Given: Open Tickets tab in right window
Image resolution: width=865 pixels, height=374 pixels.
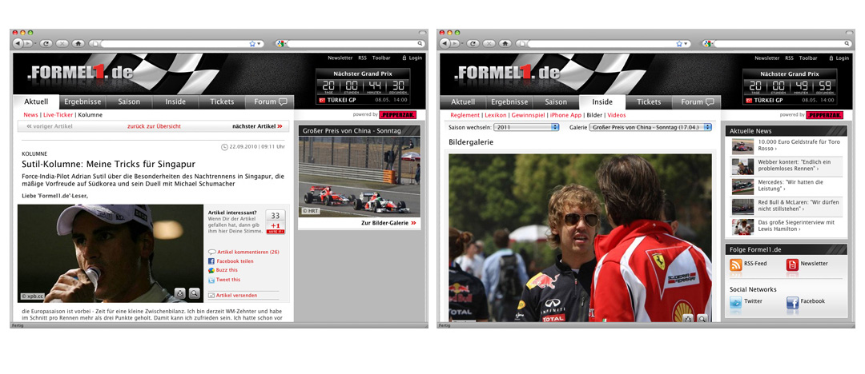Looking at the screenshot, I should coord(649,102).
